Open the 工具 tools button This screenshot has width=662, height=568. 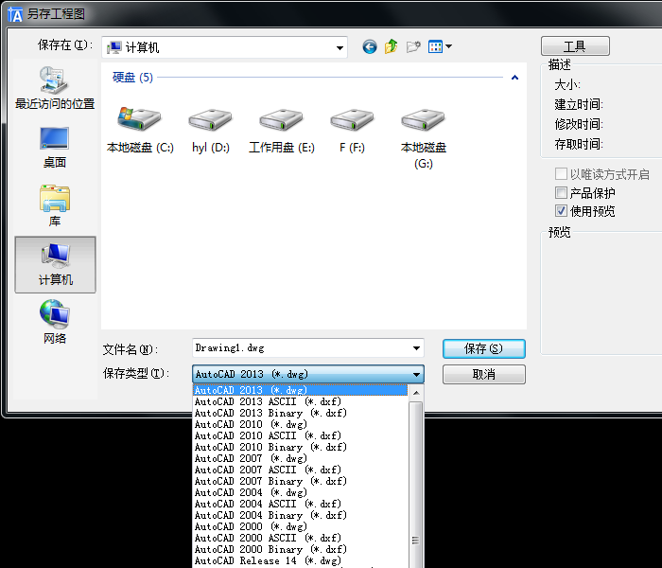click(575, 45)
